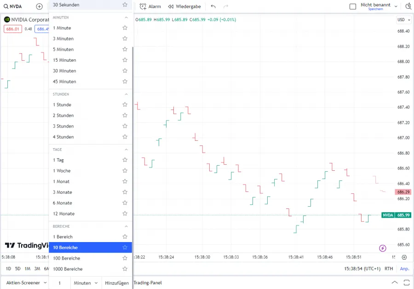Collapse the STUNDEN section chevron

pyautogui.click(x=126, y=94)
